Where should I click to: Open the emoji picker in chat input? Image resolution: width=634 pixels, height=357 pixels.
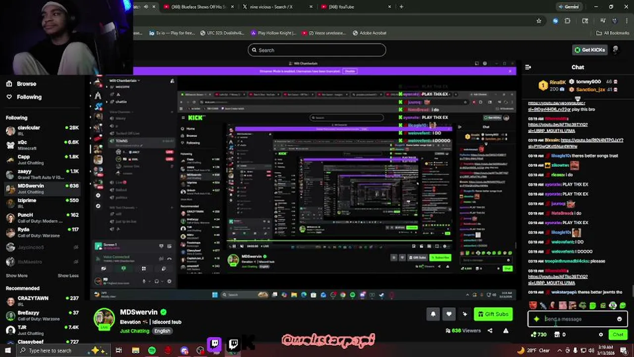tap(619, 319)
